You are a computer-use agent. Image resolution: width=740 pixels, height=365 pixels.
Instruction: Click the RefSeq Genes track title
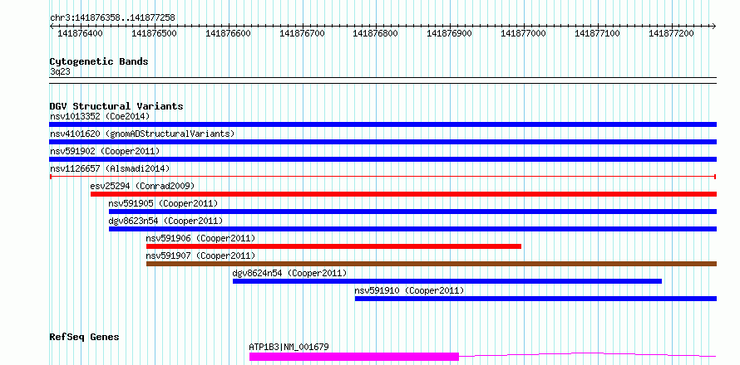[x=84, y=338]
